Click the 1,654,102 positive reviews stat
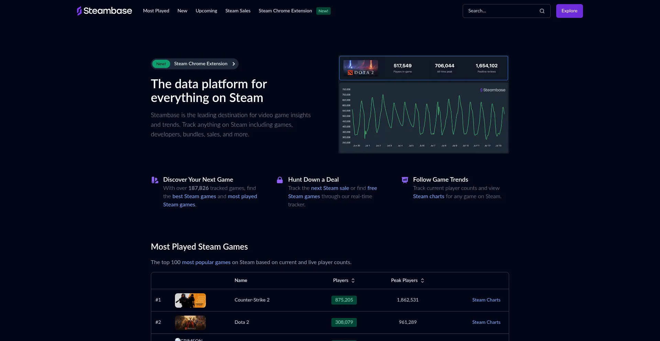The height and width of the screenshot is (341, 660). coord(486,68)
